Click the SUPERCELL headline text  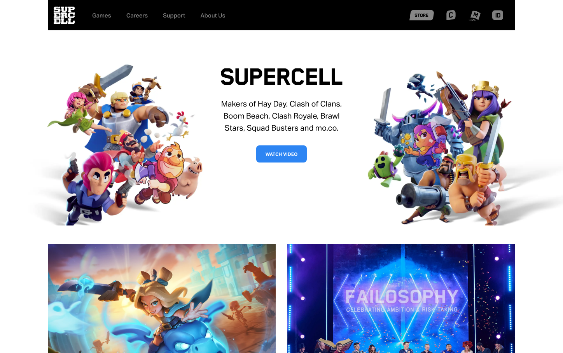pos(281,77)
